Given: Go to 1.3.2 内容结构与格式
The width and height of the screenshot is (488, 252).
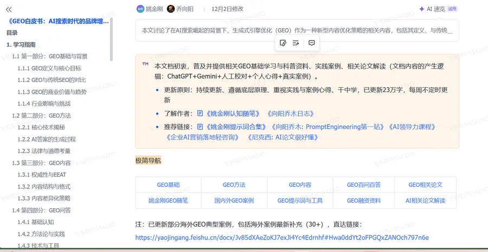Looking at the screenshot, I should pyautogui.click(x=44, y=186).
